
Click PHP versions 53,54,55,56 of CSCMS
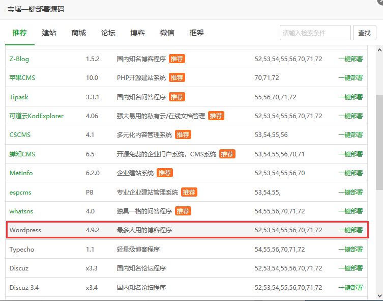(x=271, y=135)
